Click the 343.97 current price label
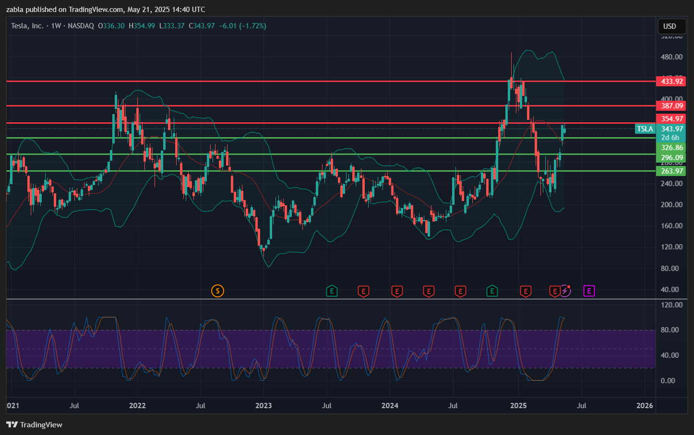Screen dimensions: 694x435 click(671, 129)
